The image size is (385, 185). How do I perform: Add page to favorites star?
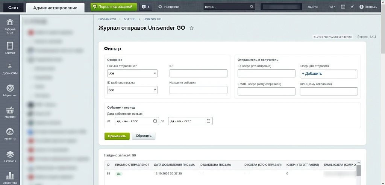[x=191, y=28]
